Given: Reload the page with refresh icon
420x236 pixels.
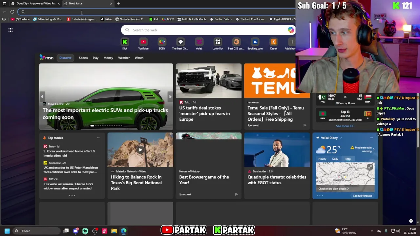Looking at the screenshot, I should [x=12, y=12].
